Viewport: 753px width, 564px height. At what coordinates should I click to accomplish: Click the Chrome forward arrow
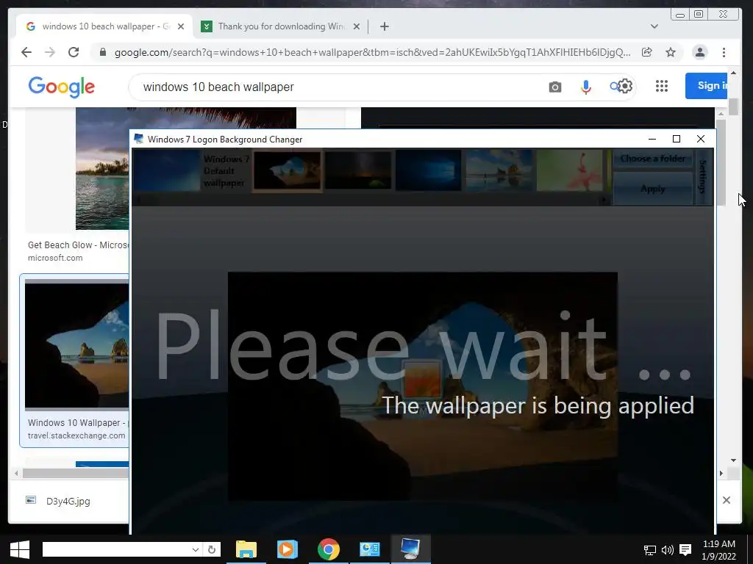[x=50, y=52]
